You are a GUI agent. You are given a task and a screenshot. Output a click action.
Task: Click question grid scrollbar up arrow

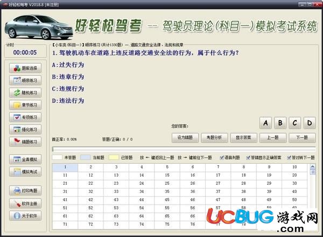pyautogui.click(x=312, y=166)
